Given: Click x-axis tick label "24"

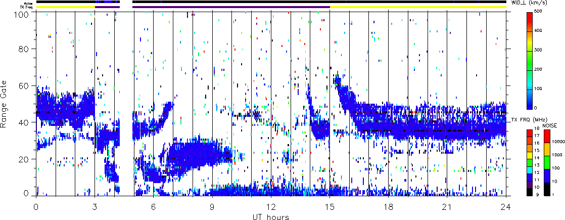Looking at the screenshot, I should coord(506,206).
